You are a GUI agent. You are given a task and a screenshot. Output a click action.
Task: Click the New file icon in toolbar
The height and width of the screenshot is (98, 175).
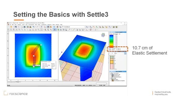click(x=8, y=27)
